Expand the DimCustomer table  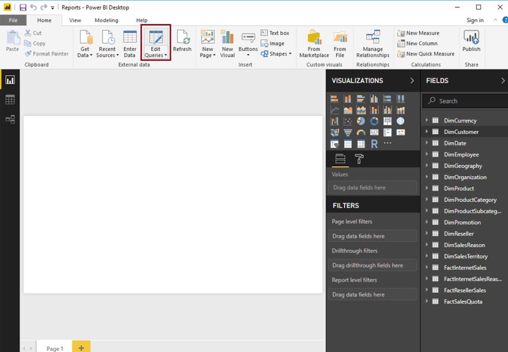[427, 132]
